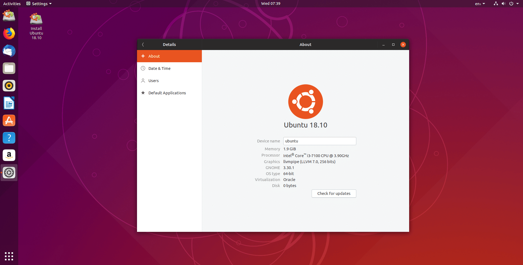Open the en input language menu

(480, 4)
